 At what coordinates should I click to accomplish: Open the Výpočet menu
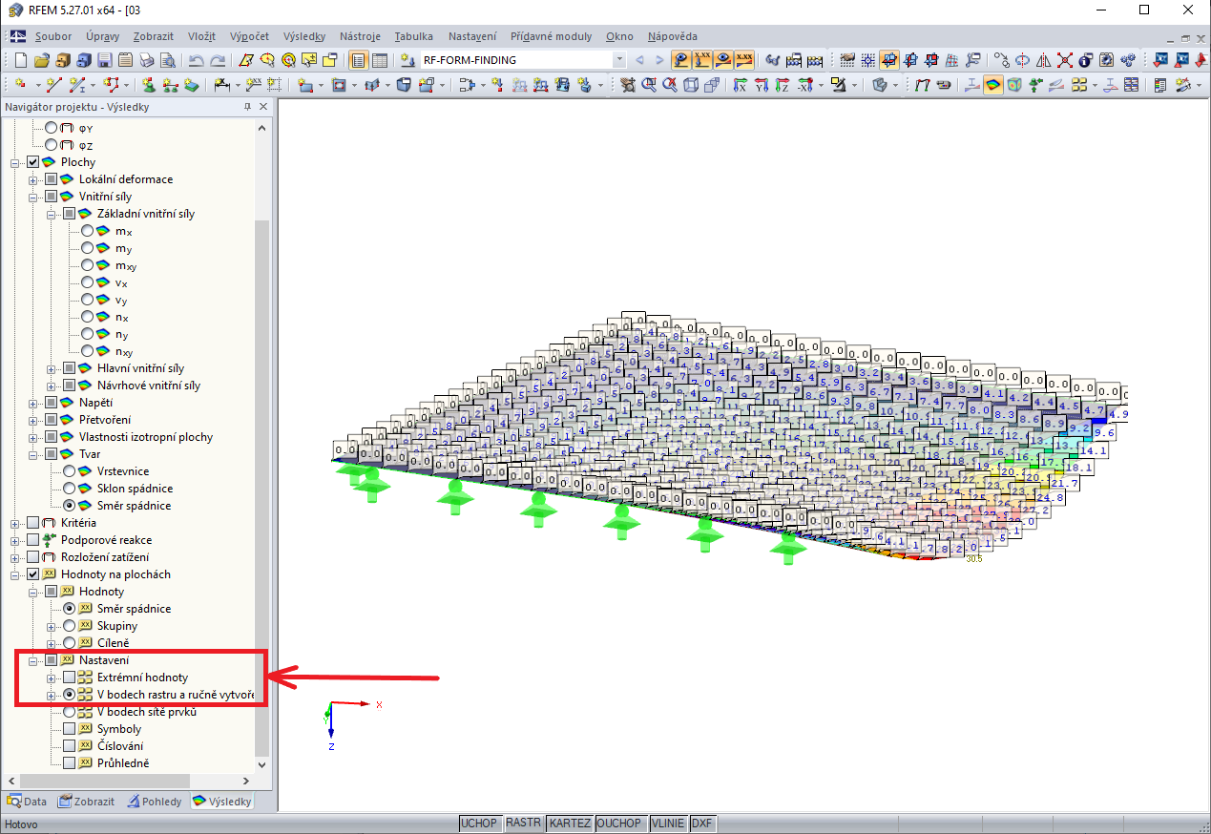click(x=249, y=36)
